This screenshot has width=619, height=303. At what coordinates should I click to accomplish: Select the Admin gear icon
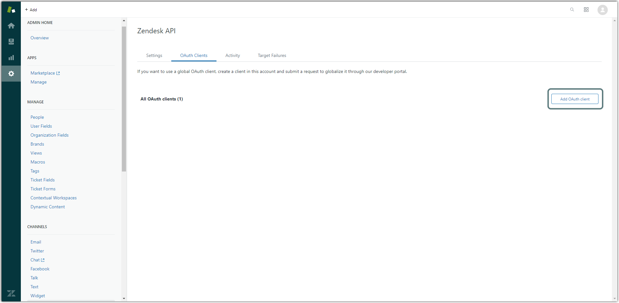[11, 74]
